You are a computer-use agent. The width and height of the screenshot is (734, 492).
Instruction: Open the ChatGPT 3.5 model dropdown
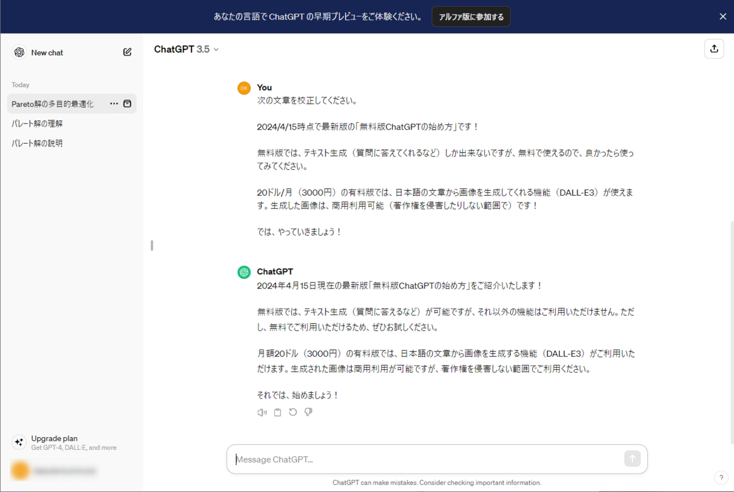point(187,50)
